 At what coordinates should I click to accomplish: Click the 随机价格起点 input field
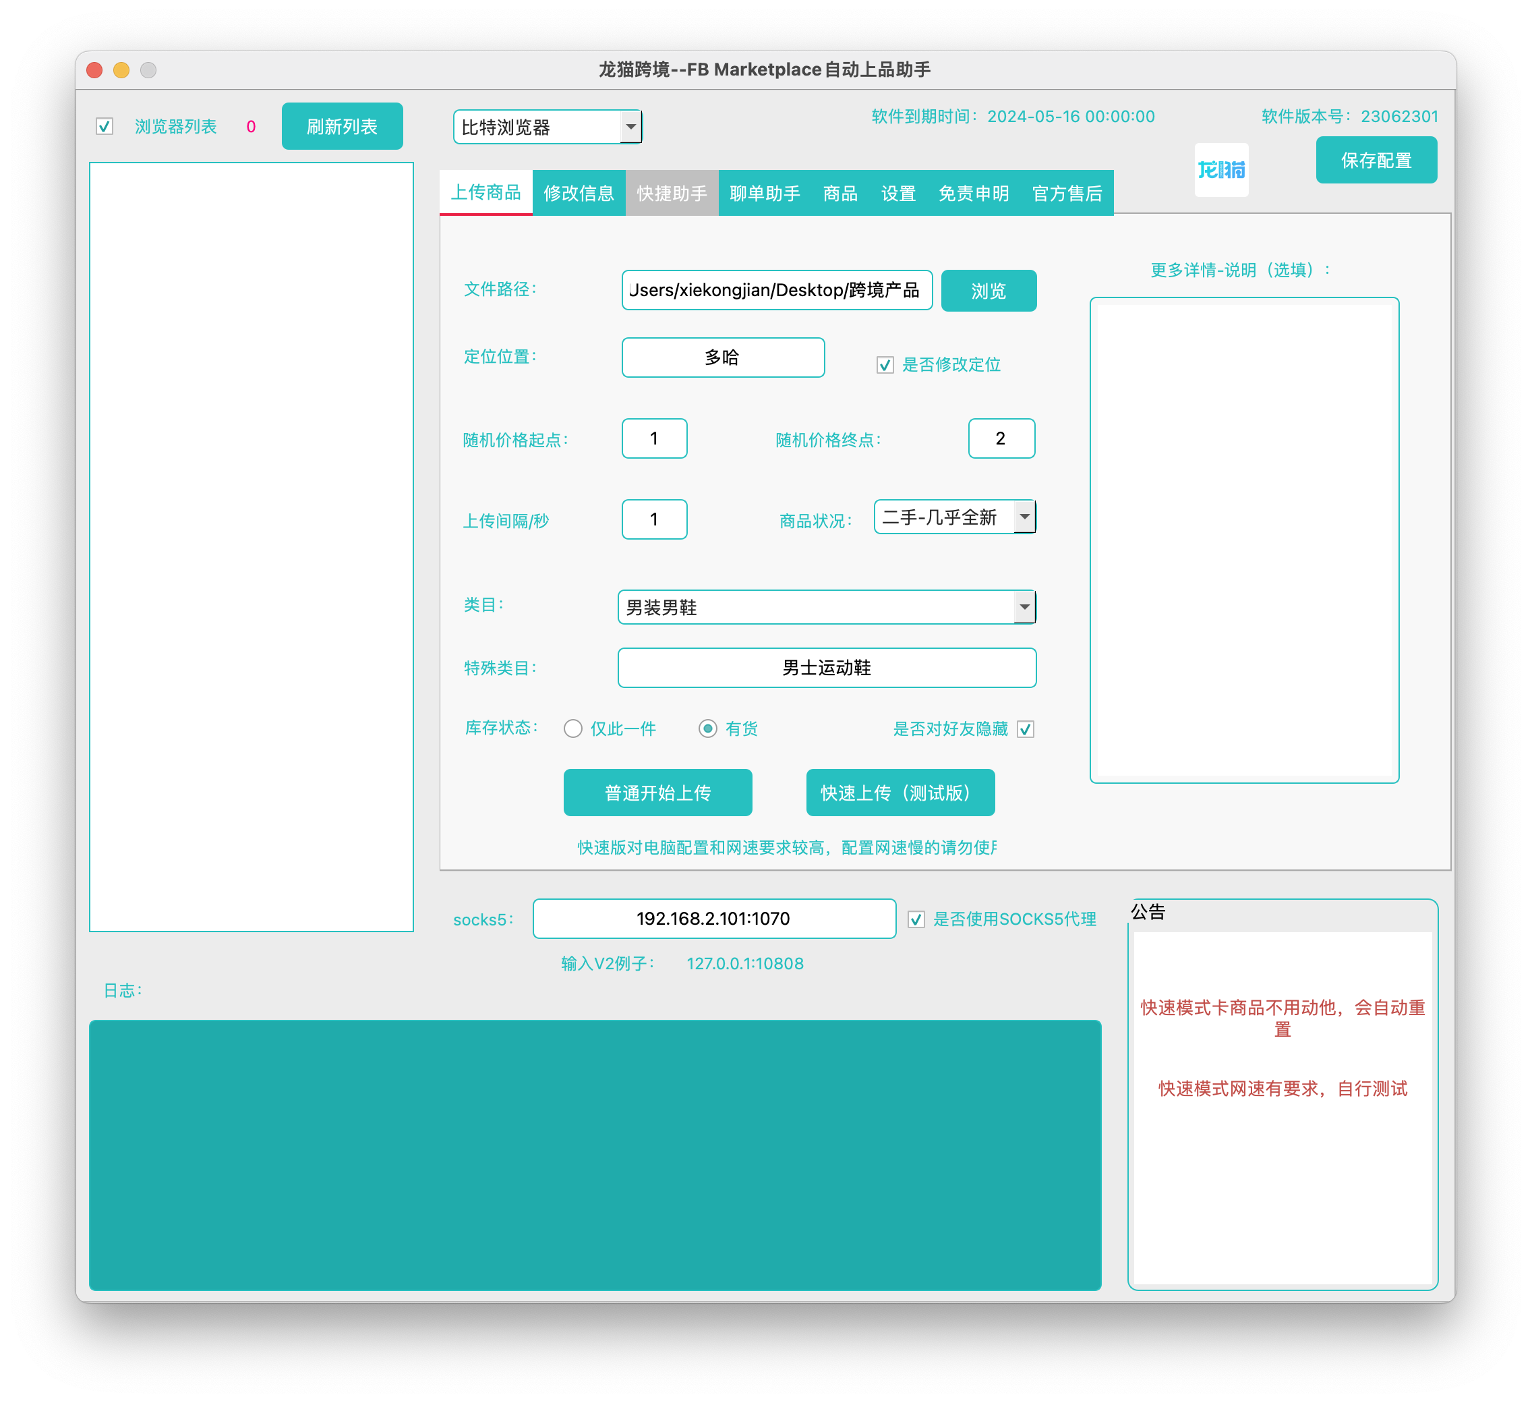pyautogui.click(x=654, y=438)
